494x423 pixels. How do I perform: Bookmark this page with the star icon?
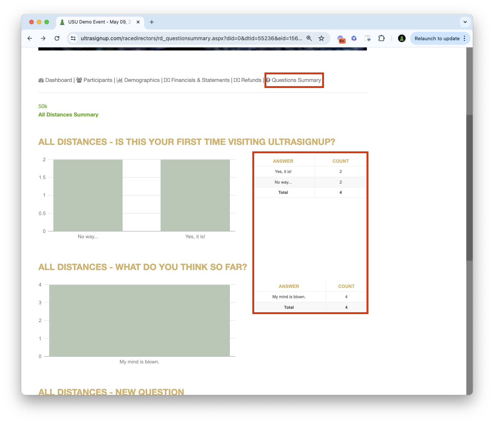pyautogui.click(x=321, y=38)
